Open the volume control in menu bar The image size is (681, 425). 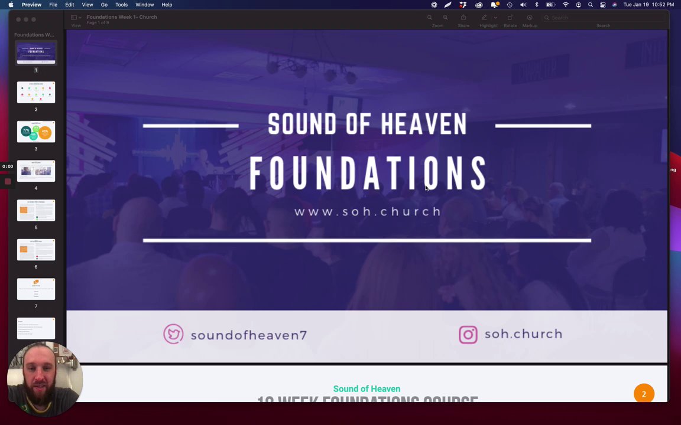pyautogui.click(x=523, y=5)
